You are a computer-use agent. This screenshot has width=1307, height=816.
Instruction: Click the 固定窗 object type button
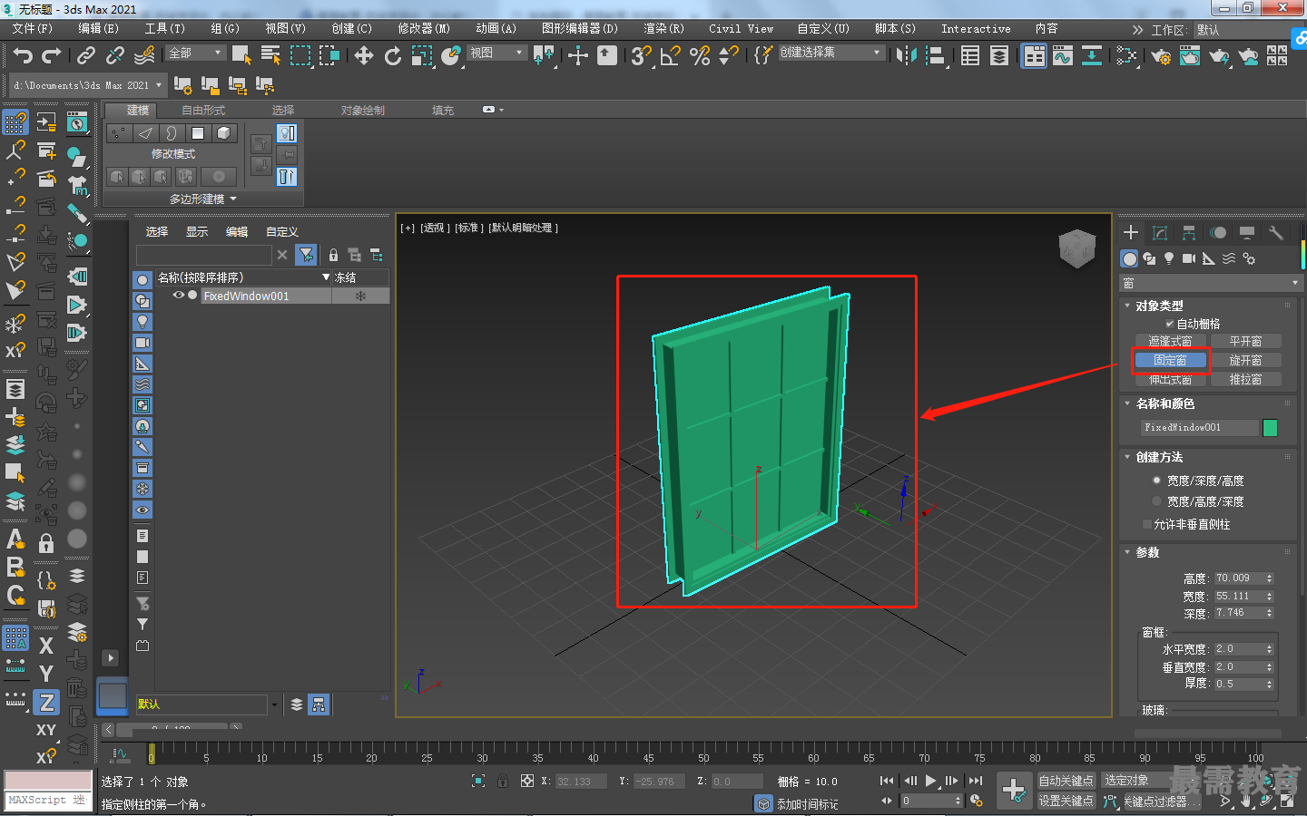tap(1170, 360)
